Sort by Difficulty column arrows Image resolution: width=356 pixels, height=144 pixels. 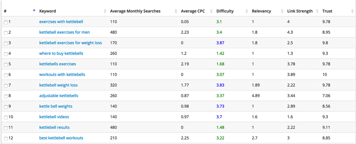tap(247, 11)
